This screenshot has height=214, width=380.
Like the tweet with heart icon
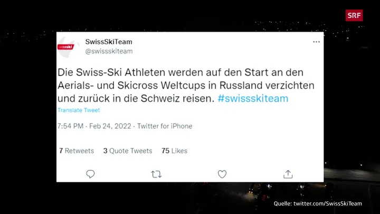[222, 174]
